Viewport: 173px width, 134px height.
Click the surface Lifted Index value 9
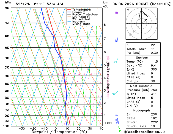tap(152, 73)
